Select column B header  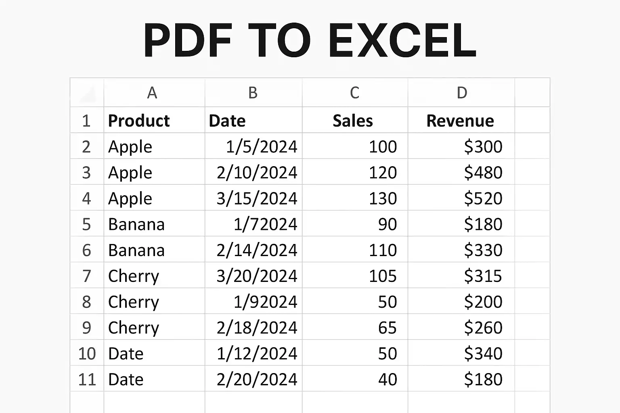(x=253, y=93)
